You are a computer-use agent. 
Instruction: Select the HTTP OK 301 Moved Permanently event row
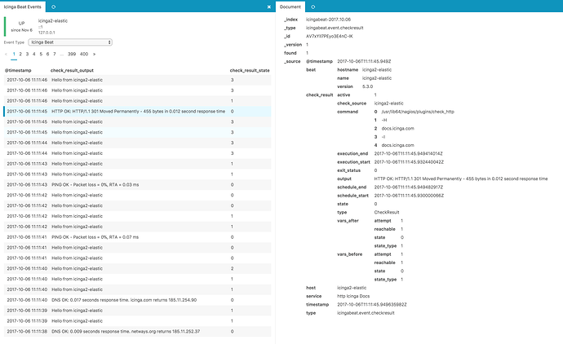(138, 111)
